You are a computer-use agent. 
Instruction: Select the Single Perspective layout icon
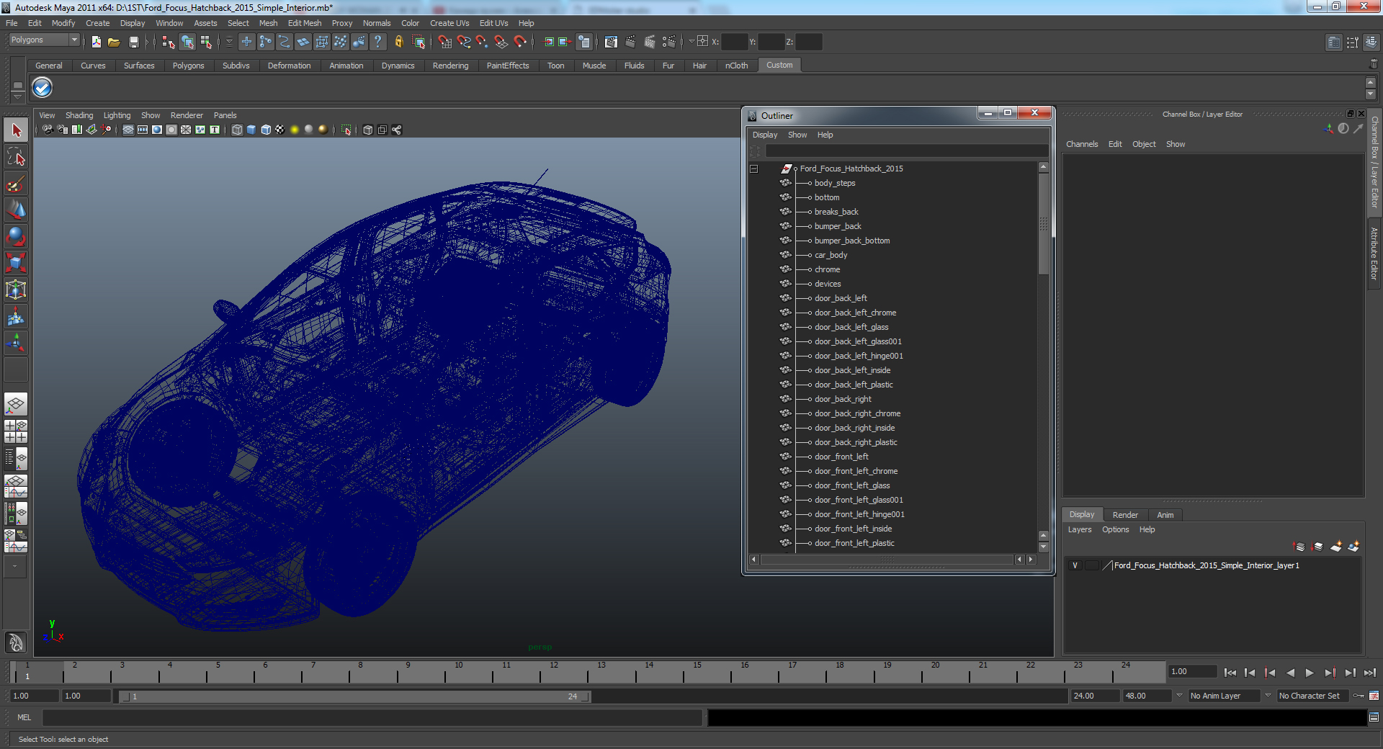tap(16, 404)
